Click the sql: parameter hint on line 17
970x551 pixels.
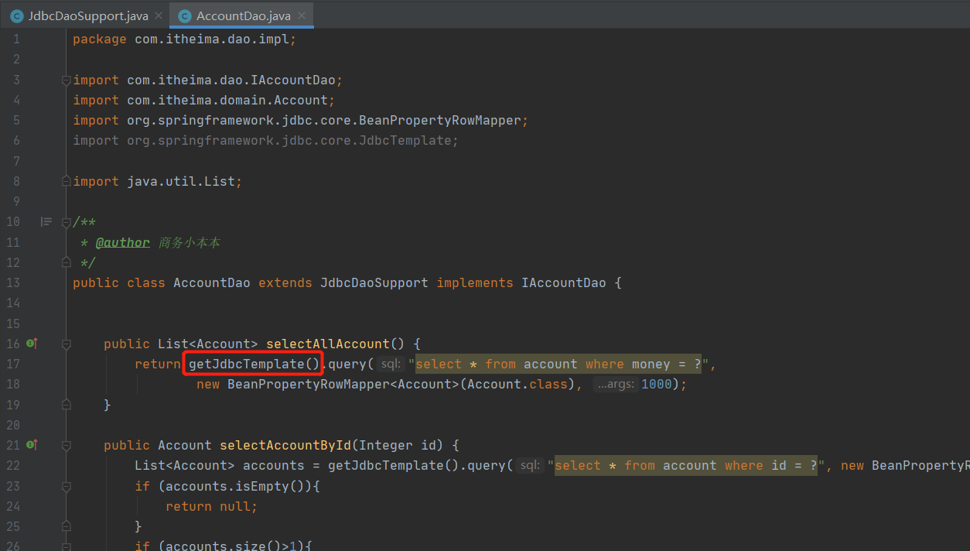[x=391, y=364]
